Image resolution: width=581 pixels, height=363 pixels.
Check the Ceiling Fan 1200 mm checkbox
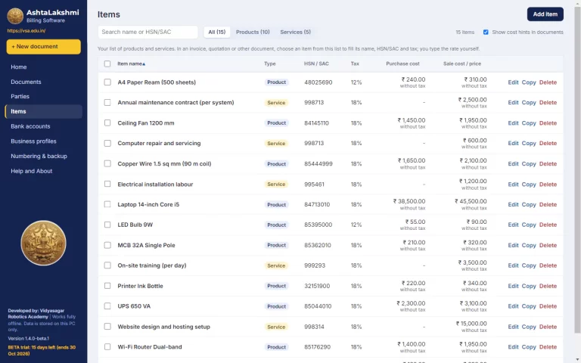pyautogui.click(x=107, y=123)
